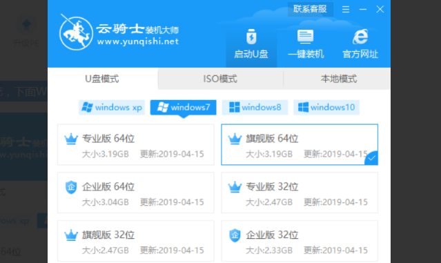Click 大小:2.47GB under 旗舰版 32位

(105, 250)
